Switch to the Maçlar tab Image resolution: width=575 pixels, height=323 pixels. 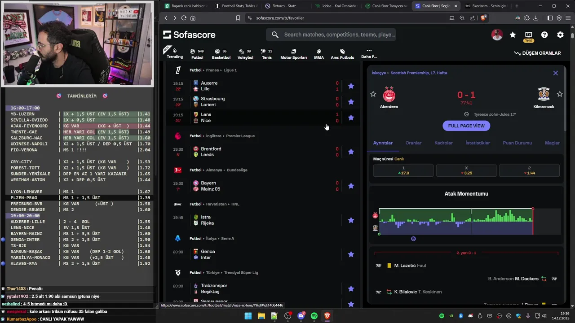552,143
